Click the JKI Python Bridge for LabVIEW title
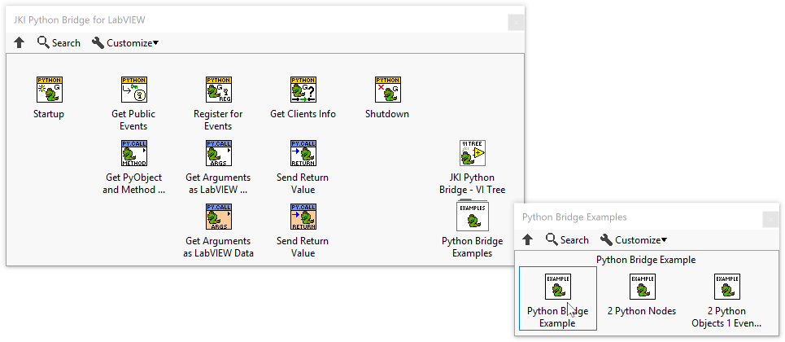Screen dimensions: 785x342 [80, 20]
